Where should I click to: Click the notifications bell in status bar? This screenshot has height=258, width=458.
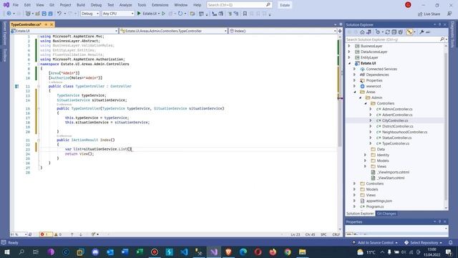click(x=450, y=242)
